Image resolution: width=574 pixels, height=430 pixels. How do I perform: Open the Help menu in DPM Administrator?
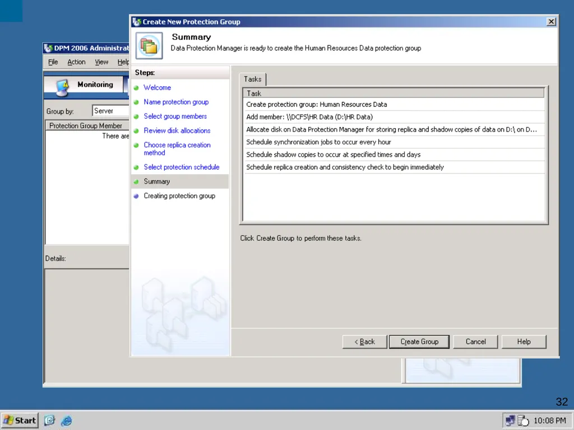click(x=123, y=62)
